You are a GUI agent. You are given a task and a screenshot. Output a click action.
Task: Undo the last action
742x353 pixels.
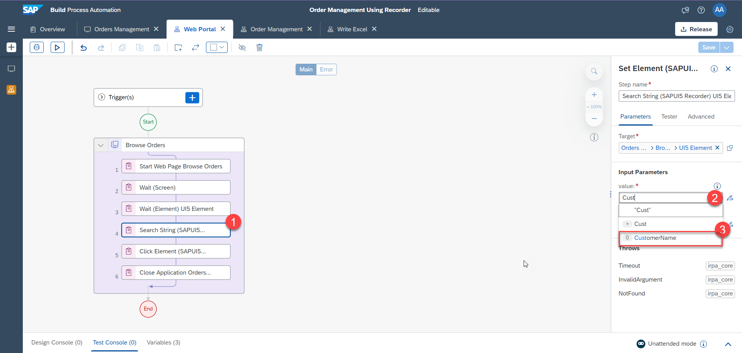83,48
